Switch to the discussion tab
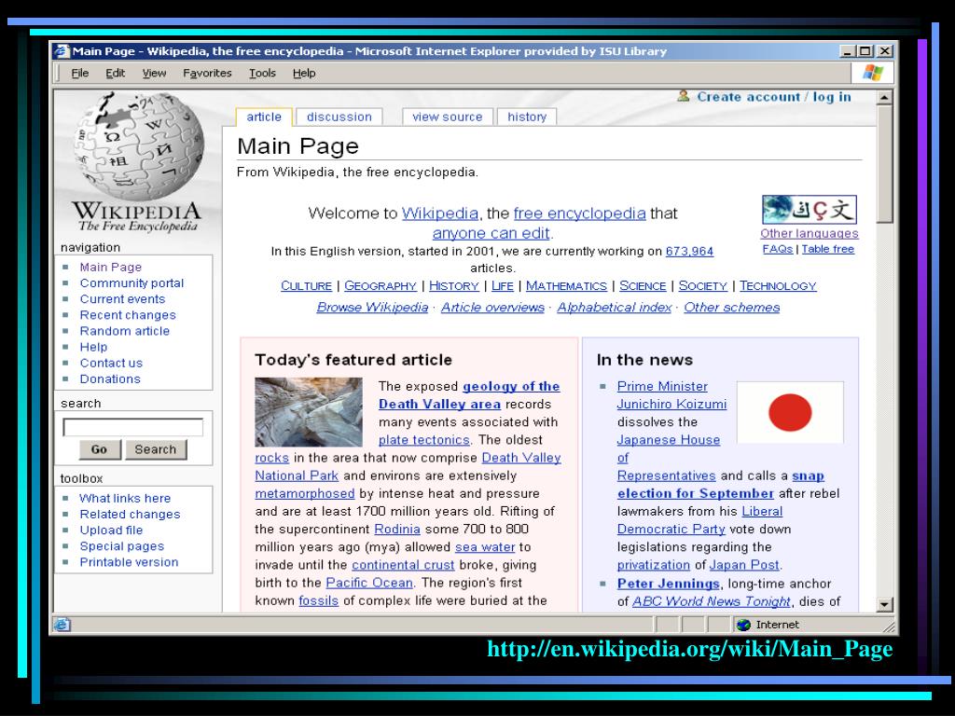The height and width of the screenshot is (716, 955). coord(339,117)
